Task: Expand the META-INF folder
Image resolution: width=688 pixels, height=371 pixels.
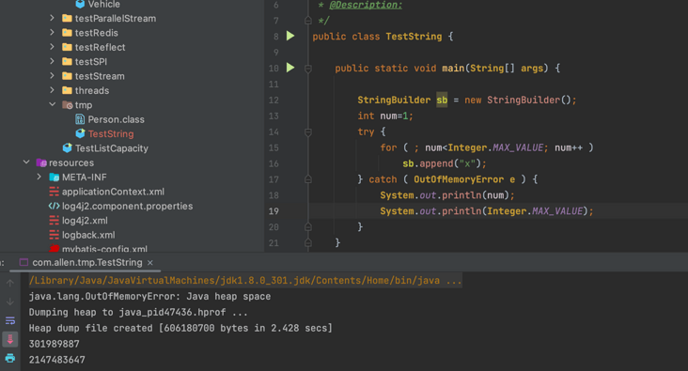Action: pyautogui.click(x=39, y=177)
